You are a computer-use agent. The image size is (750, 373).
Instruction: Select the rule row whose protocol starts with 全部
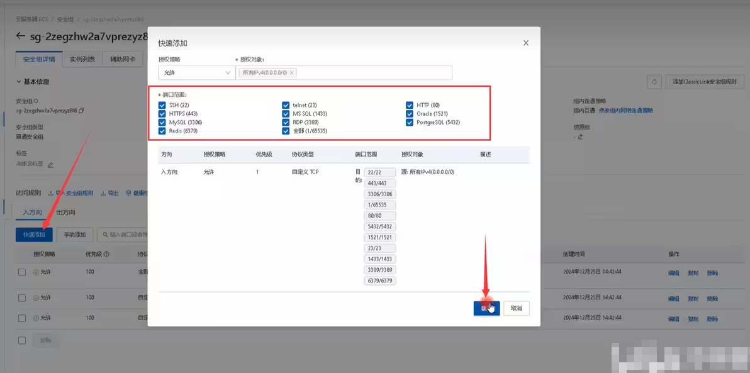click(x=22, y=272)
